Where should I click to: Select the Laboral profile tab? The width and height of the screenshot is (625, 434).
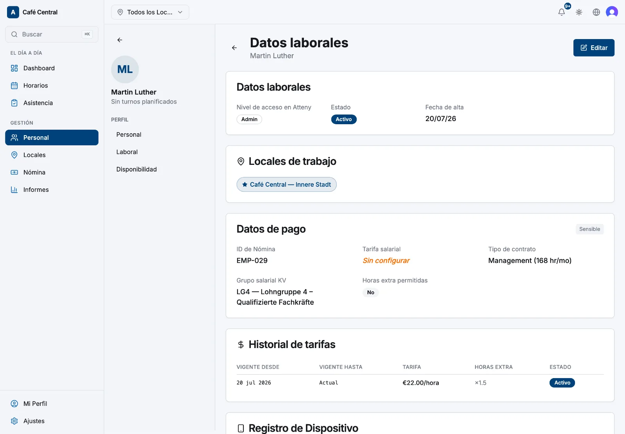pos(127,152)
